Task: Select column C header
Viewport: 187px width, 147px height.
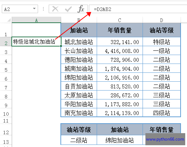Action: (119, 20)
